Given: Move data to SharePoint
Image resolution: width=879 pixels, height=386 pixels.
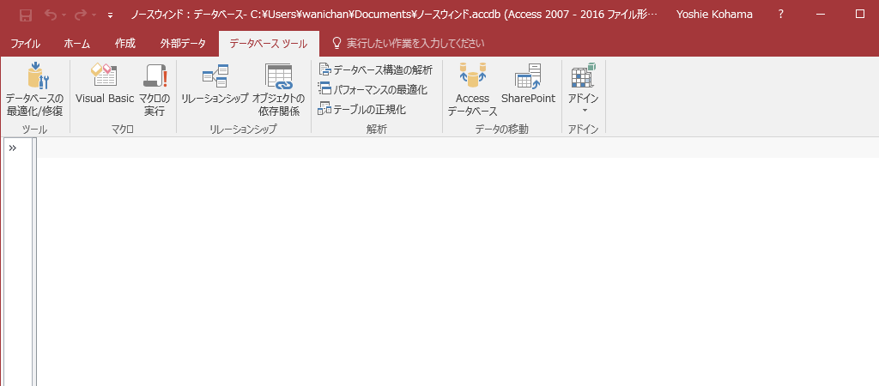Looking at the screenshot, I should coord(528,84).
